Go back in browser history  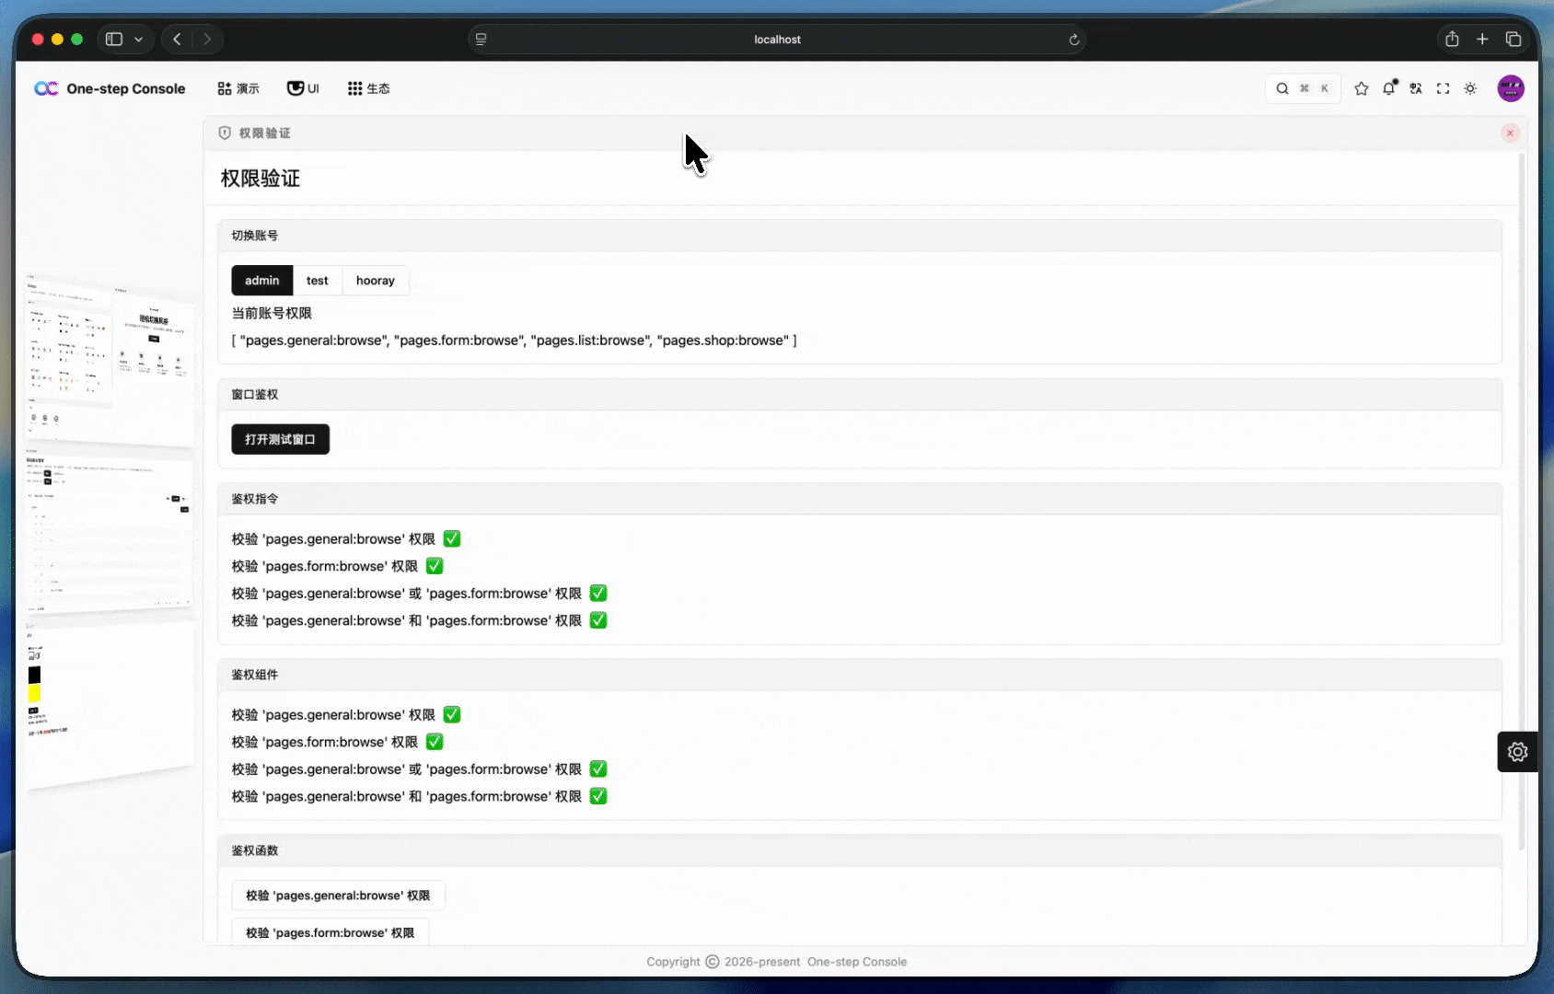(x=177, y=39)
